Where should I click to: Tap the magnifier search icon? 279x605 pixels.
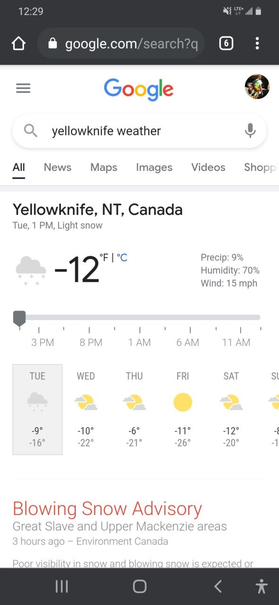click(31, 131)
